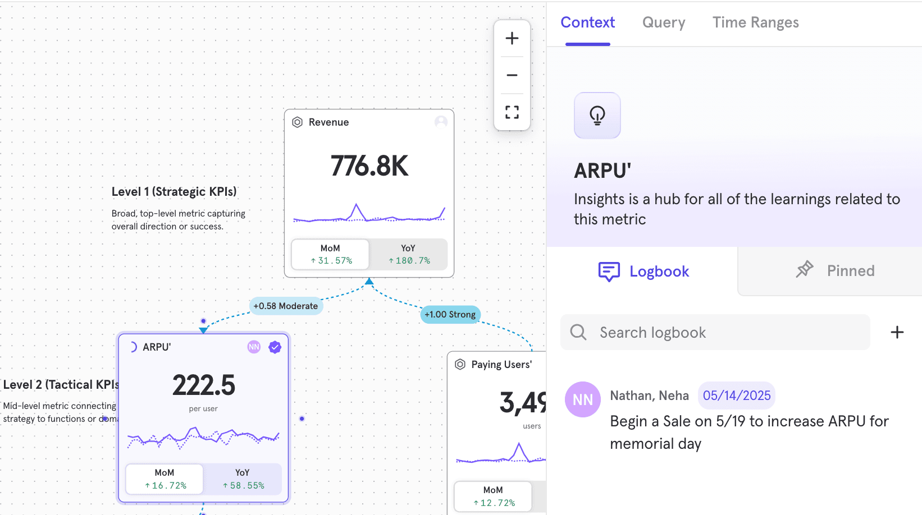The width and height of the screenshot is (922, 515).
Task: Click the NN owner avatar on ARPU' card
Action: [254, 347]
